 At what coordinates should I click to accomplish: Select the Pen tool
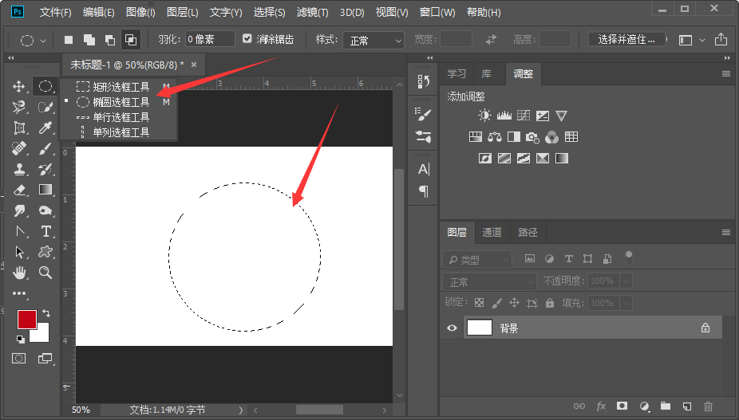(19, 231)
